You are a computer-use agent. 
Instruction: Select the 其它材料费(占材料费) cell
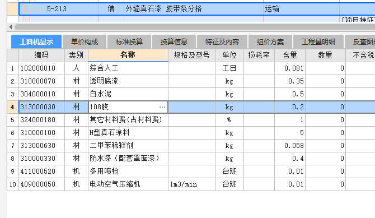[x=128, y=120]
